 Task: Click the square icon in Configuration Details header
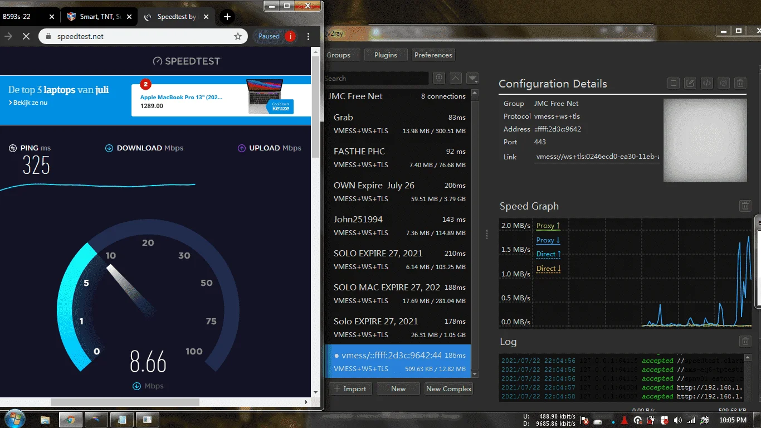[x=674, y=84]
